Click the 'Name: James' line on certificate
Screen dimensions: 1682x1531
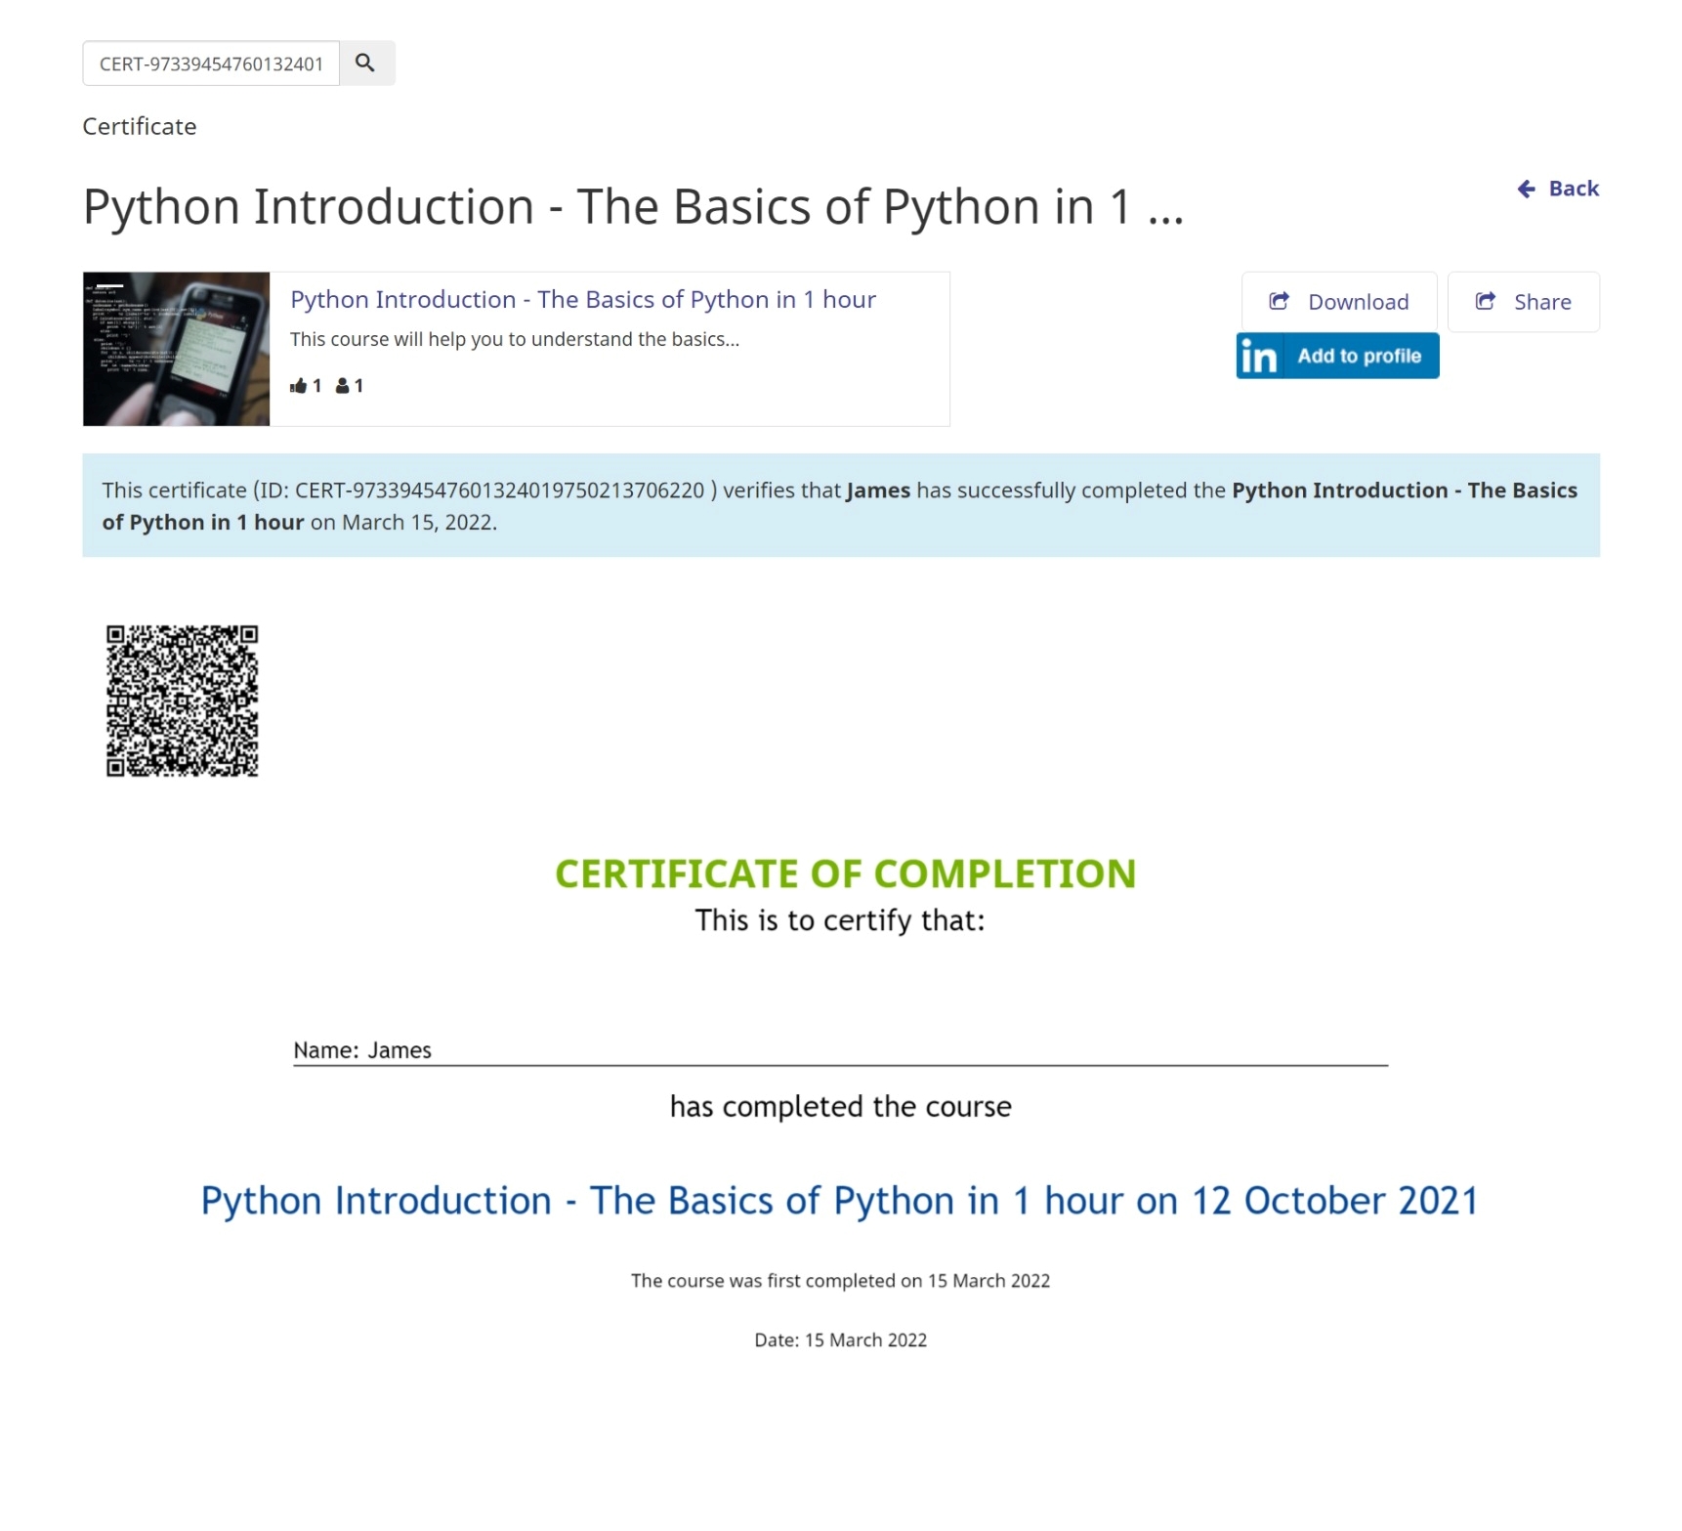(362, 1050)
